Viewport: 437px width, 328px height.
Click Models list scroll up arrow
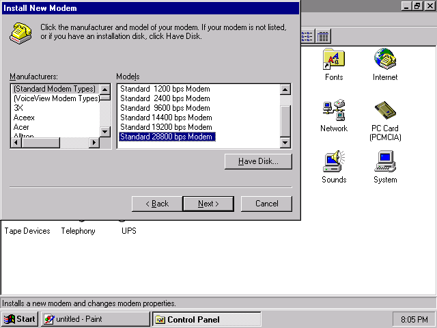pyautogui.click(x=285, y=90)
